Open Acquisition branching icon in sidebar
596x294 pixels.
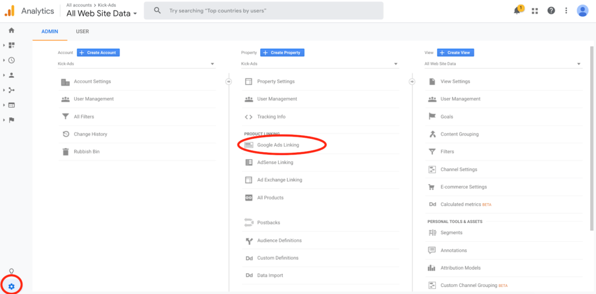click(12, 90)
